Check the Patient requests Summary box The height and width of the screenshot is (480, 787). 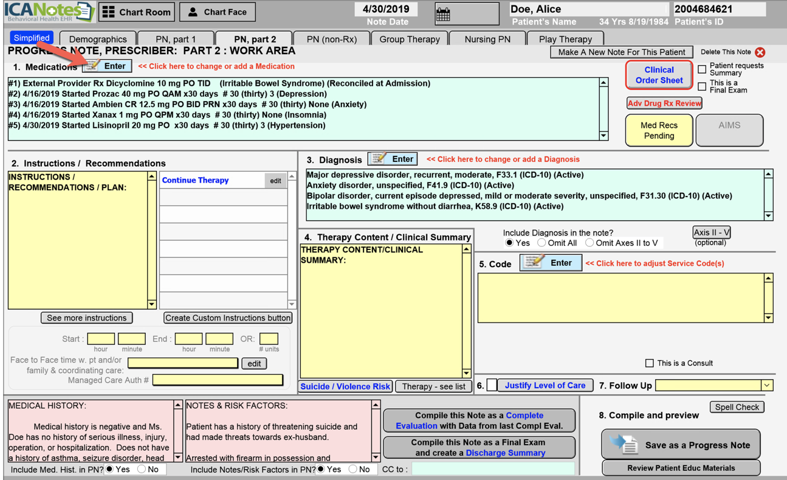(702, 69)
